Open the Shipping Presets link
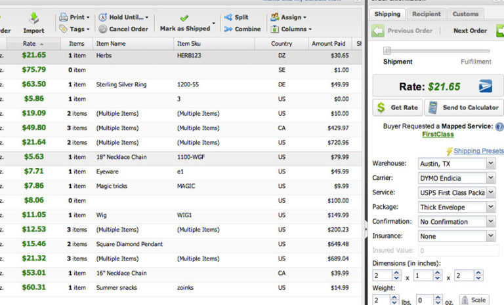 478,151
